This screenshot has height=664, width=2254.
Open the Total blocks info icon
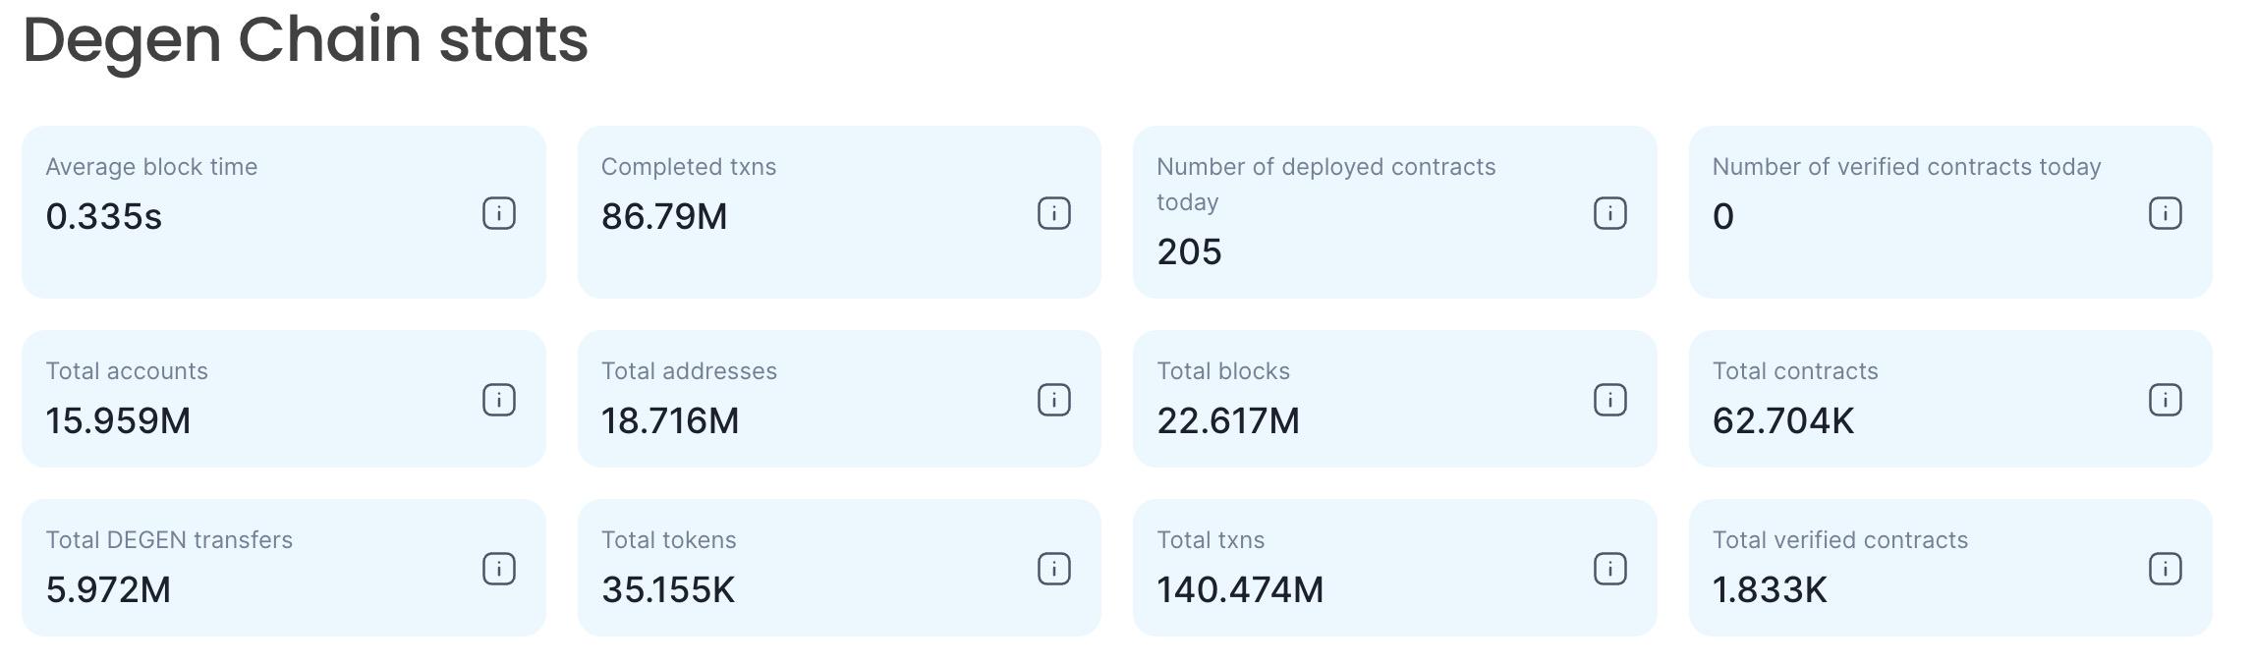(1609, 400)
